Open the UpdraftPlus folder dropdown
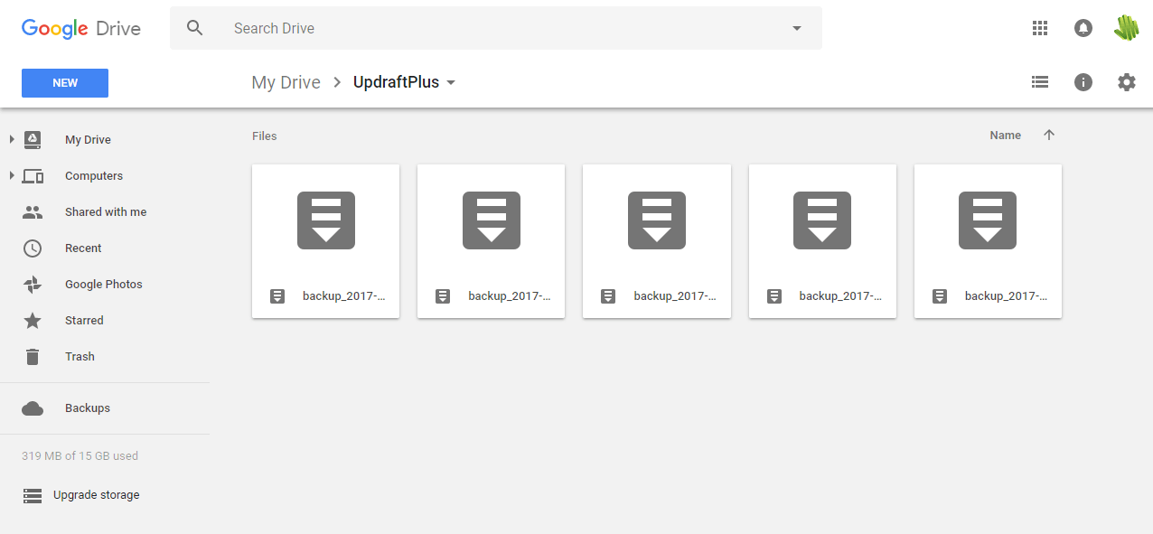 click(x=405, y=82)
